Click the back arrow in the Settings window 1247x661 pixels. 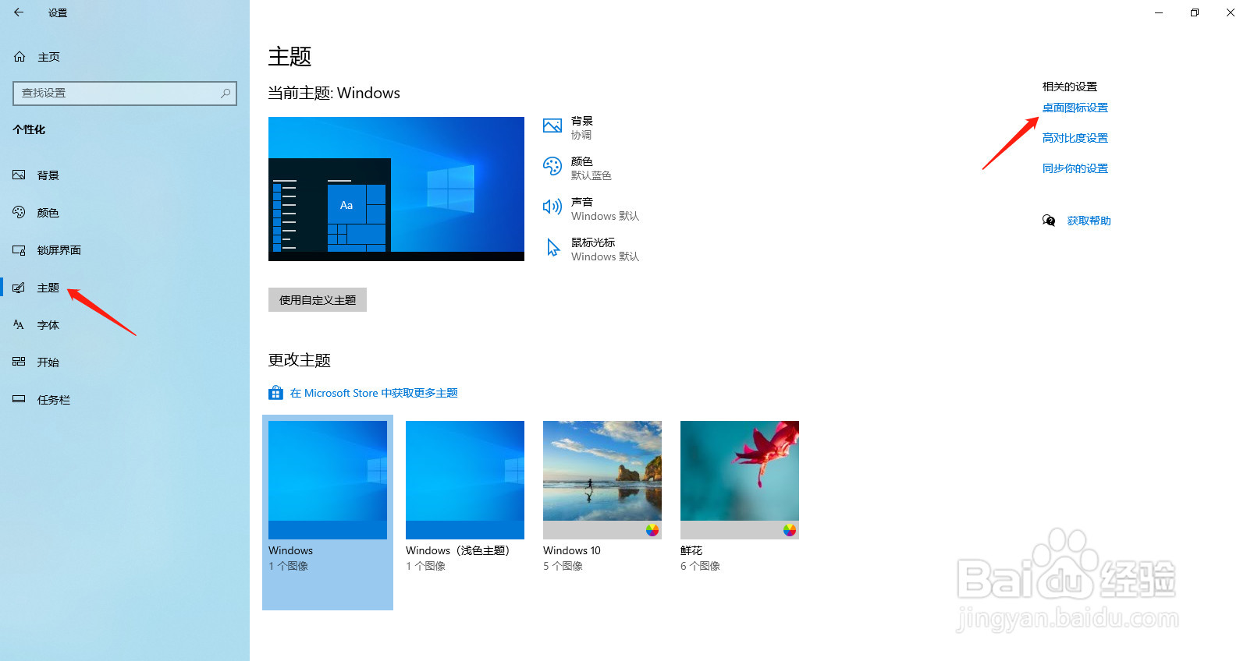pos(19,12)
